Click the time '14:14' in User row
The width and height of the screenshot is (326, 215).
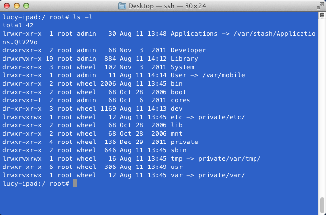click(x=157, y=75)
